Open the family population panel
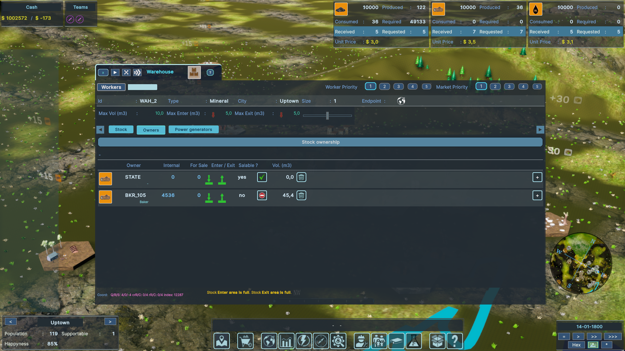 point(379,341)
